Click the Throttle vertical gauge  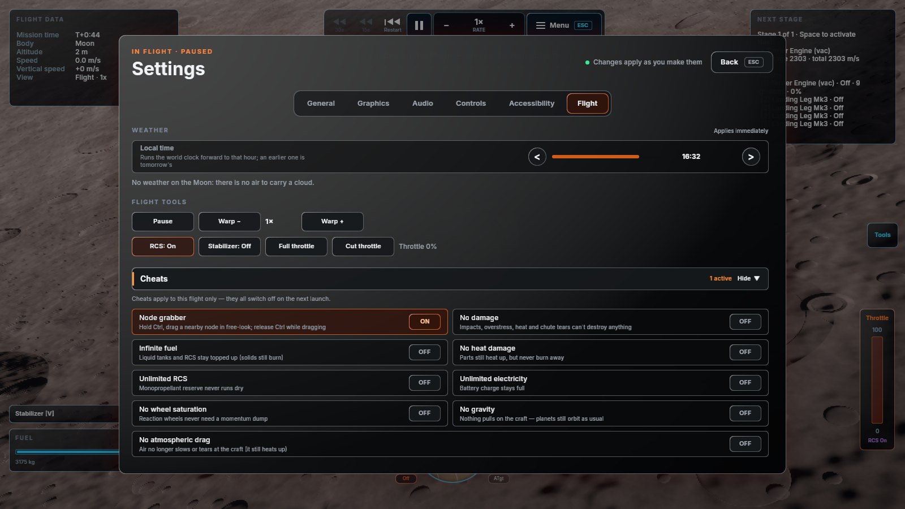877,380
